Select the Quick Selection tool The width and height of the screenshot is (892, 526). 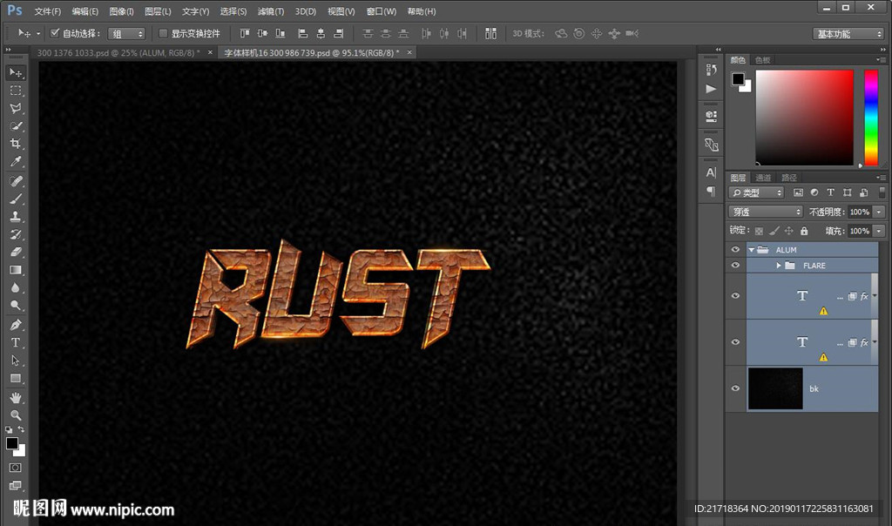16,125
